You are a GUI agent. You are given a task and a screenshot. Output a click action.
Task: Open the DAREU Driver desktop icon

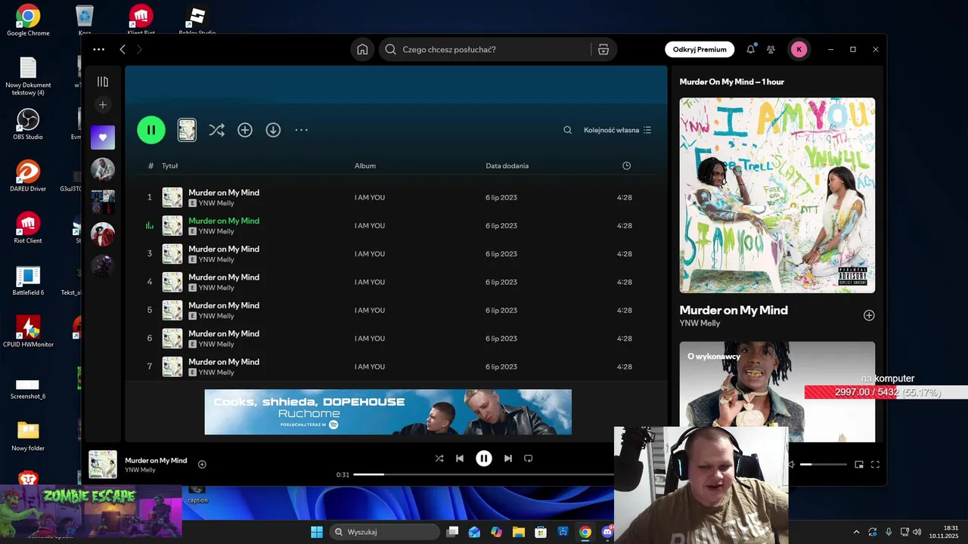pyautogui.click(x=28, y=175)
